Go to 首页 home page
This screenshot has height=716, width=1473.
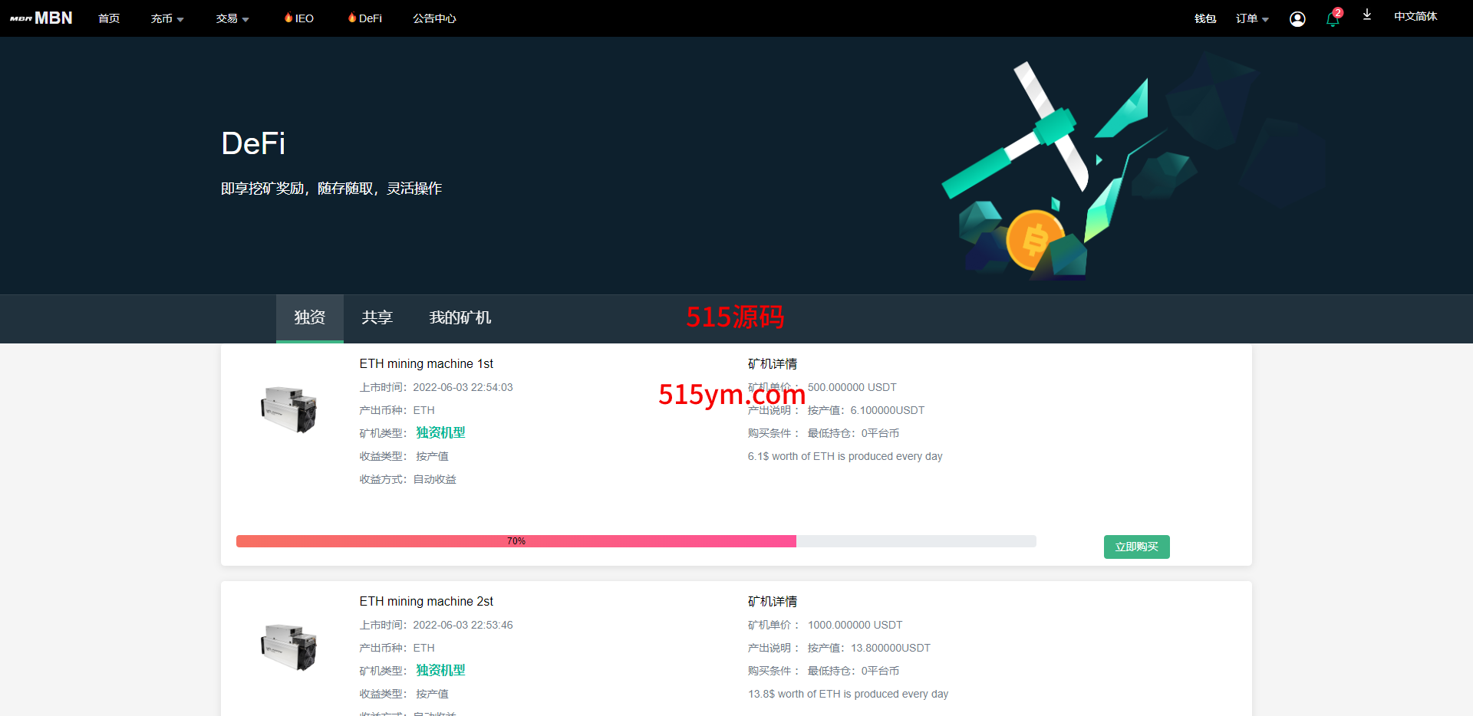pos(109,18)
